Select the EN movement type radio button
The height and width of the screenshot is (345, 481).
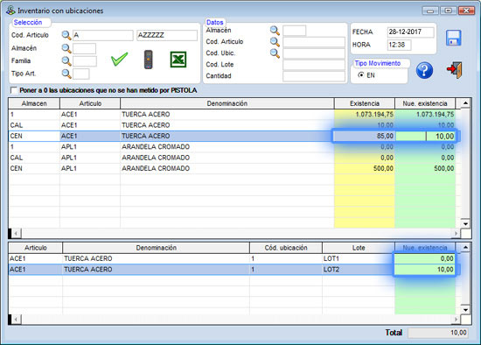click(x=360, y=75)
